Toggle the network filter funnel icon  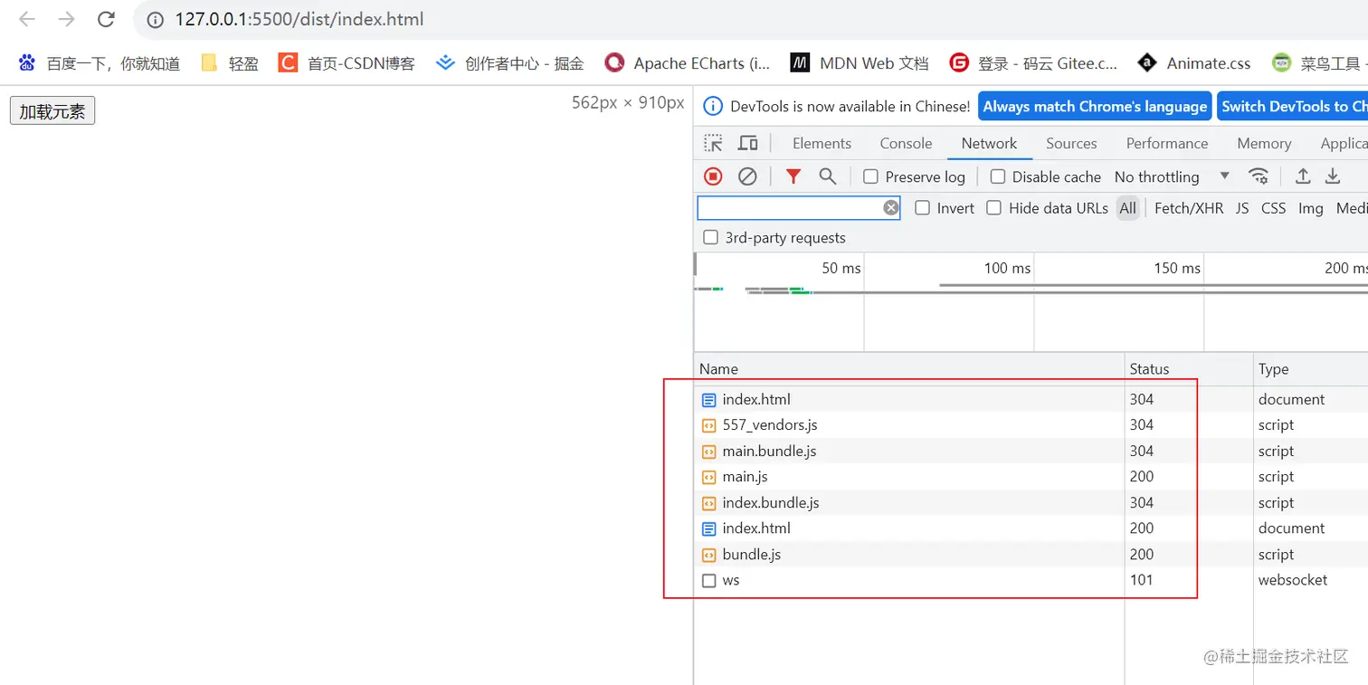coord(793,176)
